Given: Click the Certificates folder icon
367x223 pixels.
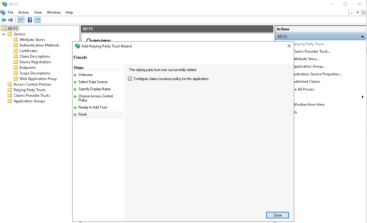Looking at the screenshot, I should tap(15, 51).
